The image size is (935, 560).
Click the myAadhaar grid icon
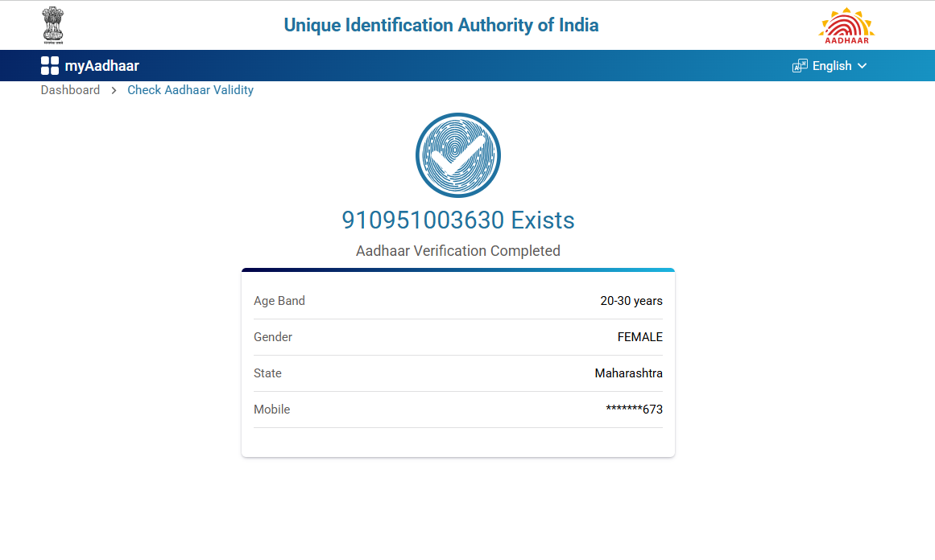pyautogui.click(x=50, y=66)
